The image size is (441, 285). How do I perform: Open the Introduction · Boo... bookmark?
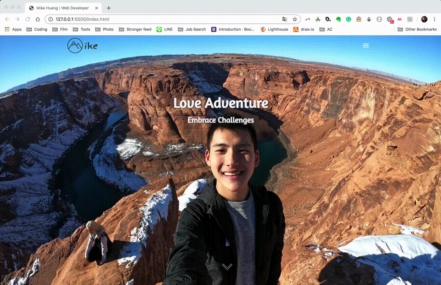pos(233,29)
